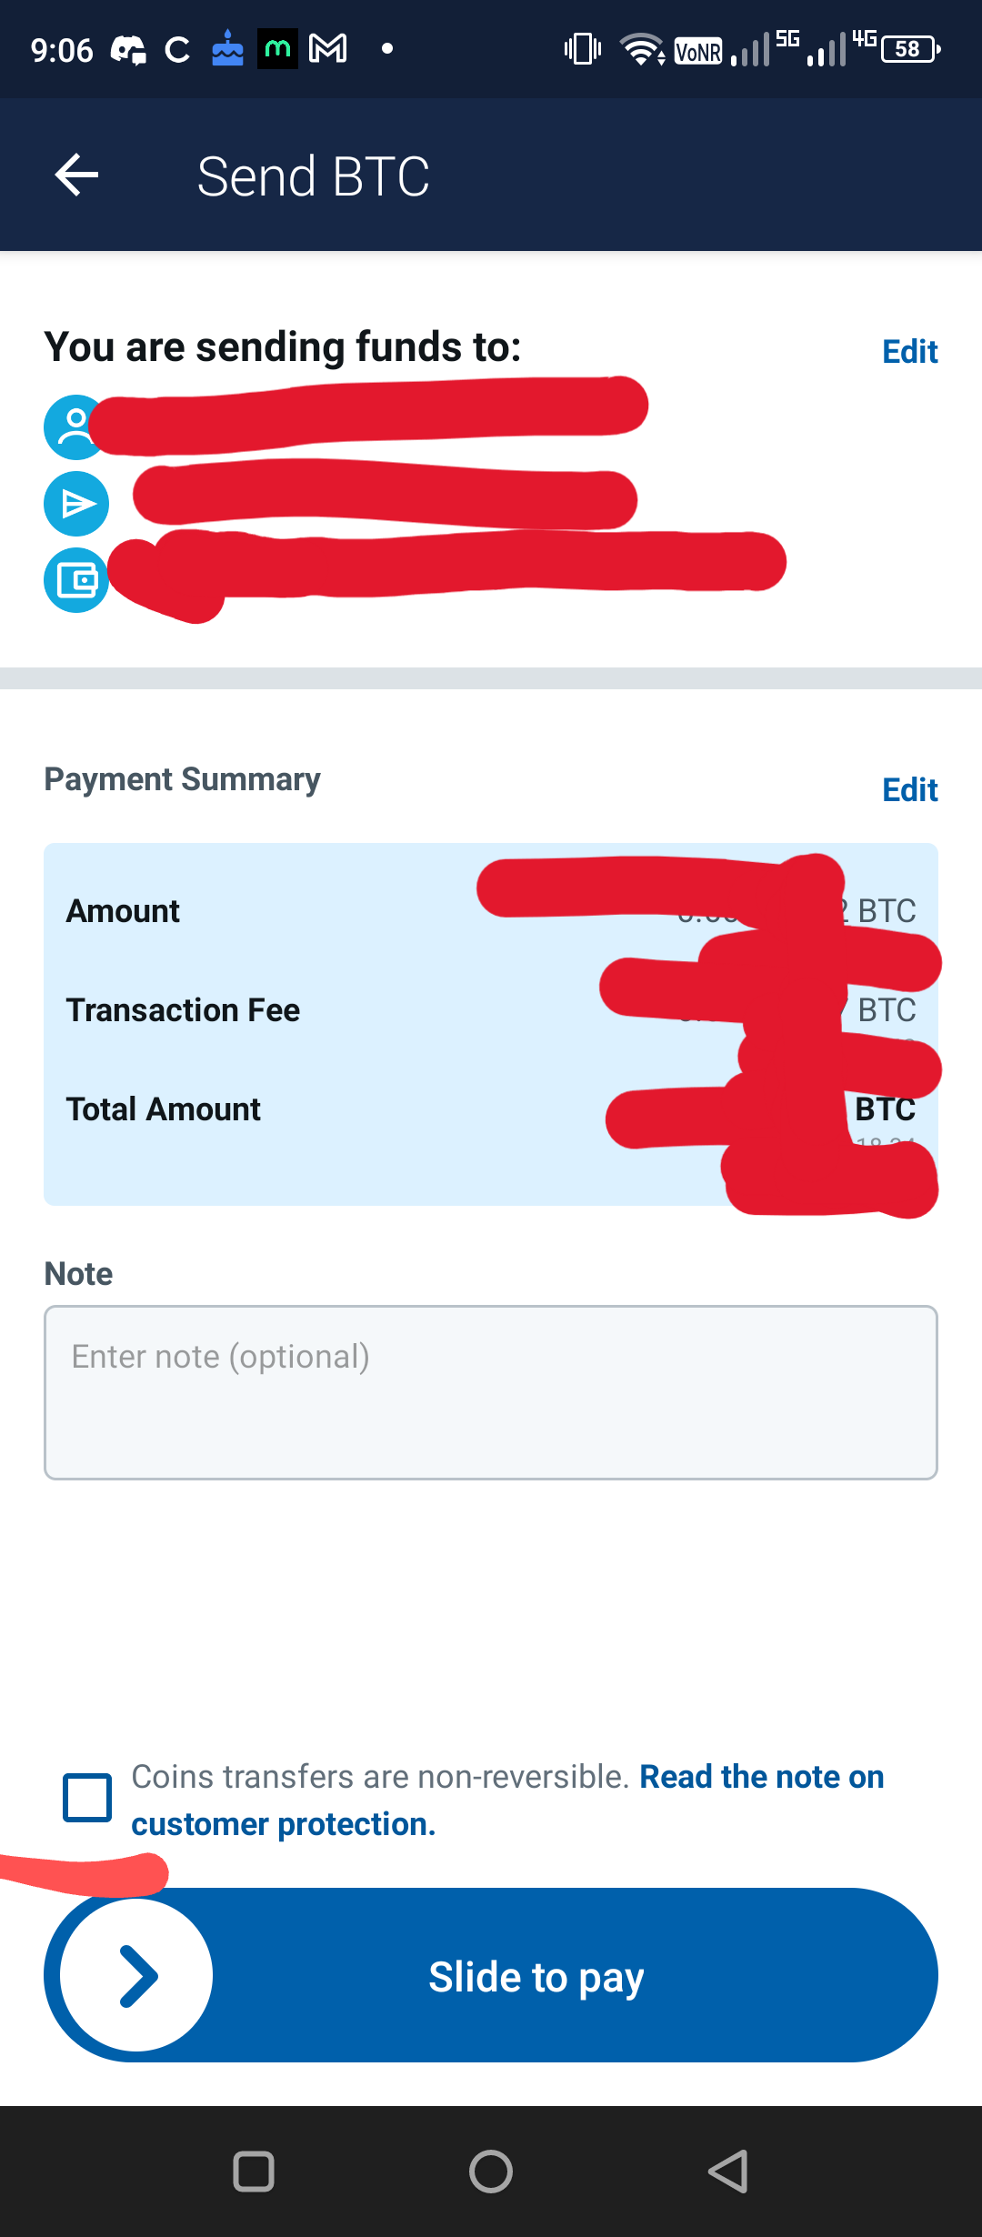Click the recipient profile person icon
This screenshot has width=982, height=2237.
click(75, 426)
